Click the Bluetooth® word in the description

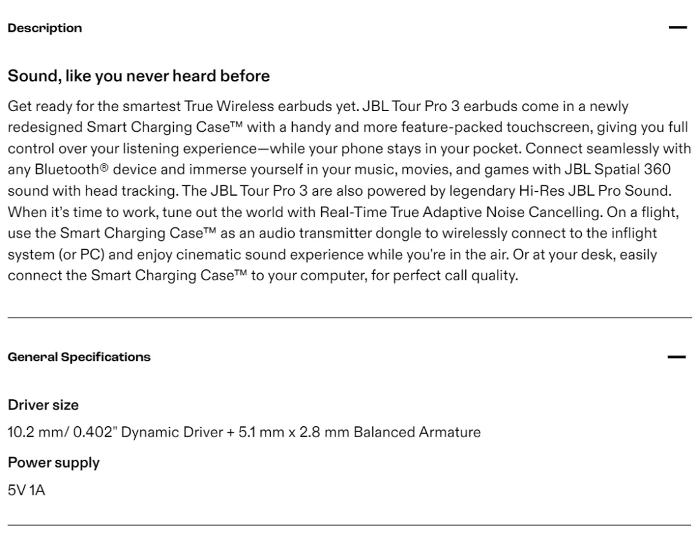pos(71,170)
